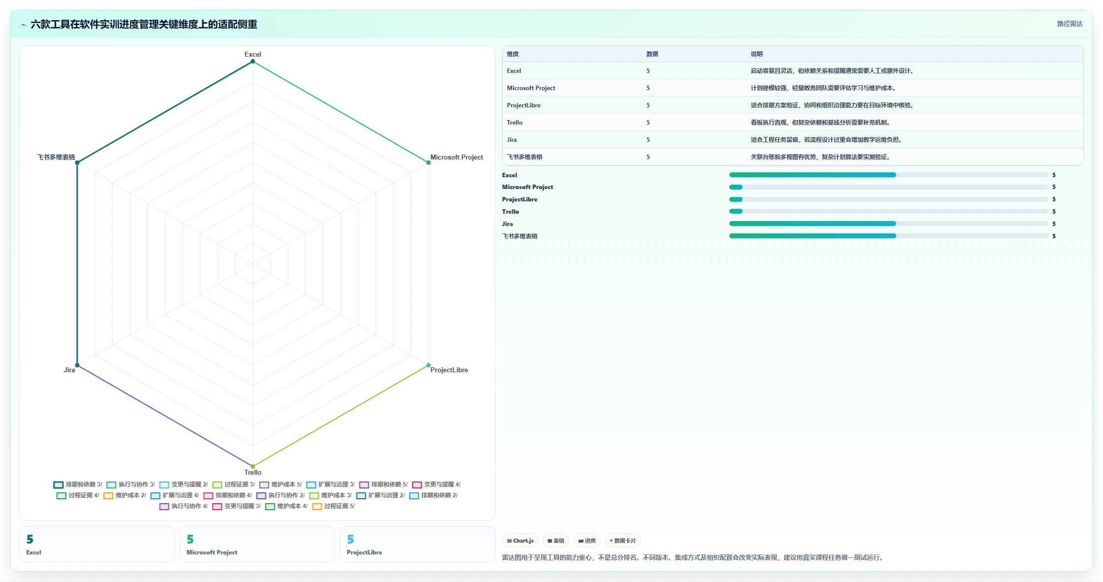This screenshot has width=1103, height=582.
Task: Hide the 执行与协作 3/ dataset
Action: point(130,485)
